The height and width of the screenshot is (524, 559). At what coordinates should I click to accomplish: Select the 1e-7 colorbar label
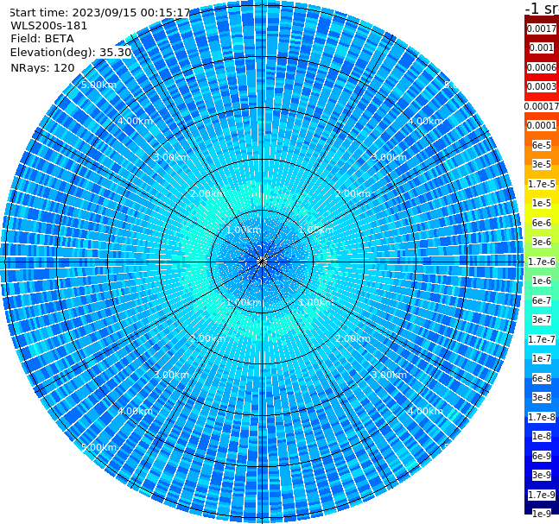click(x=542, y=358)
